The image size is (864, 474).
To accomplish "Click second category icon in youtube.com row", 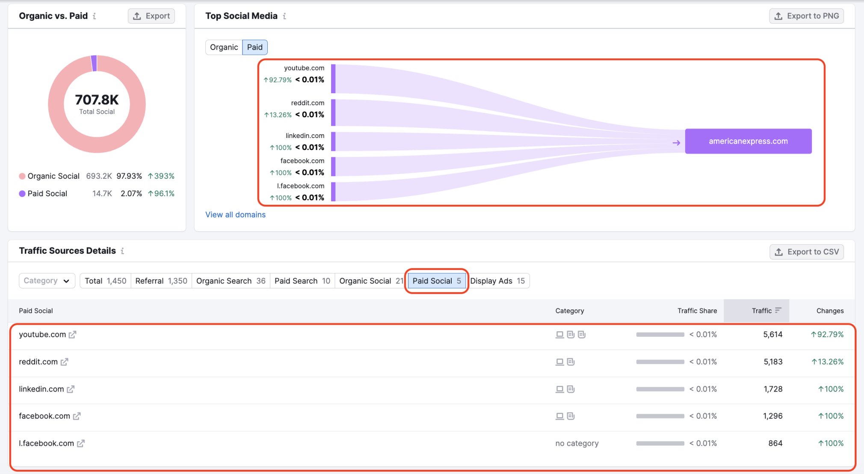I will [571, 335].
